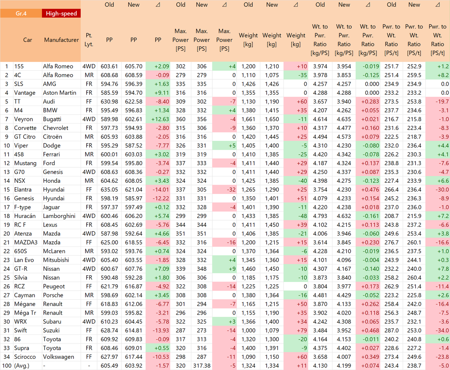The width and height of the screenshot is (450, 370).
Task: Select Hyundai Genesis PP change -12.22
Action: point(158,198)
